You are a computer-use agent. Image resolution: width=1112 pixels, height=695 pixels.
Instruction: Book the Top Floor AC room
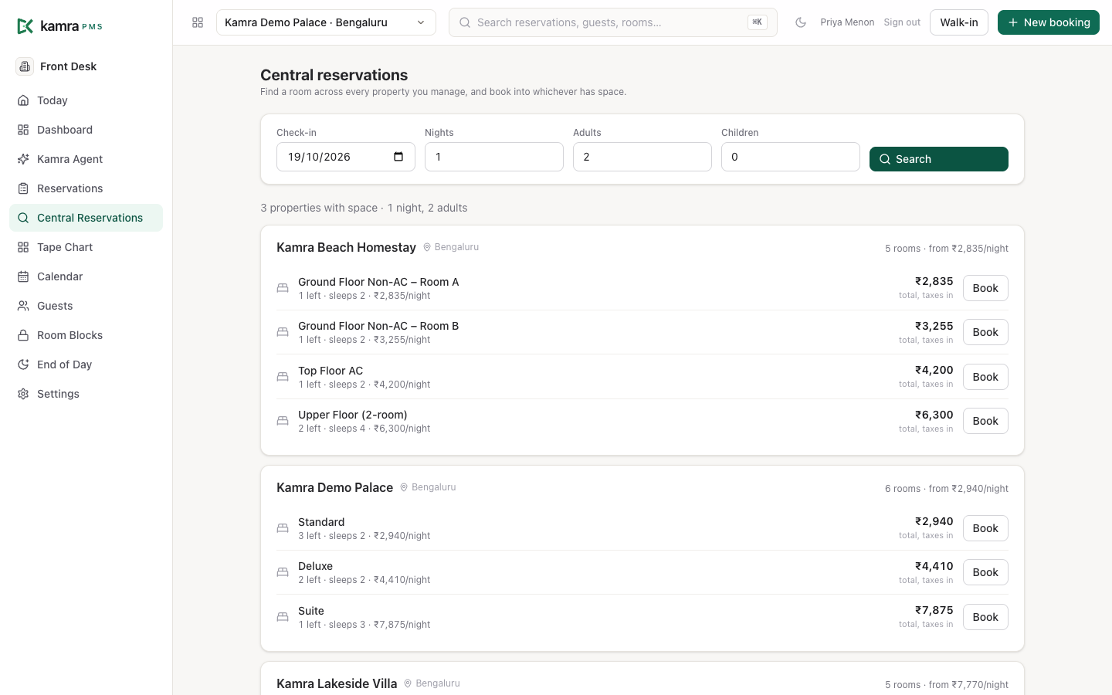coord(985,377)
